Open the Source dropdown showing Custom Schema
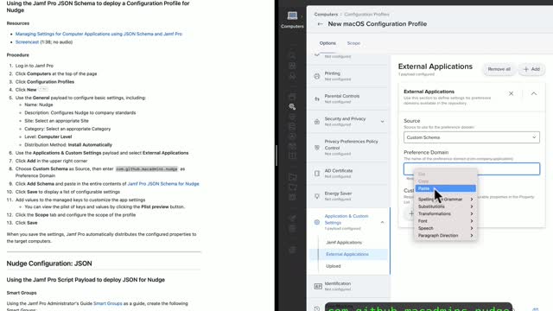The image size is (553, 311). pyautogui.click(x=472, y=137)
